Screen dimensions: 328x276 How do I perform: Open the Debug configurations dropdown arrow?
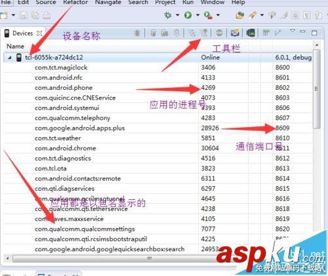[x=178, y=15]
